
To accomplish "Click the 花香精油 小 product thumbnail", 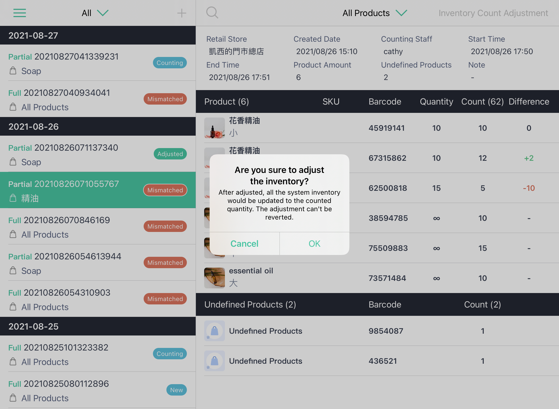I will [x=214, y=128].
